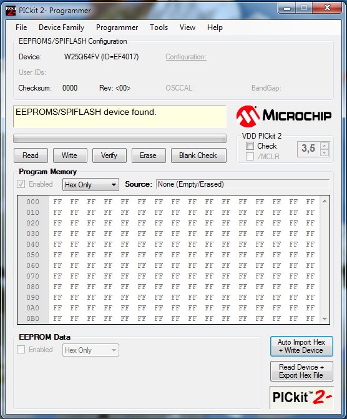Open the View menu
The image size is (347, 419).
point(187,27)
